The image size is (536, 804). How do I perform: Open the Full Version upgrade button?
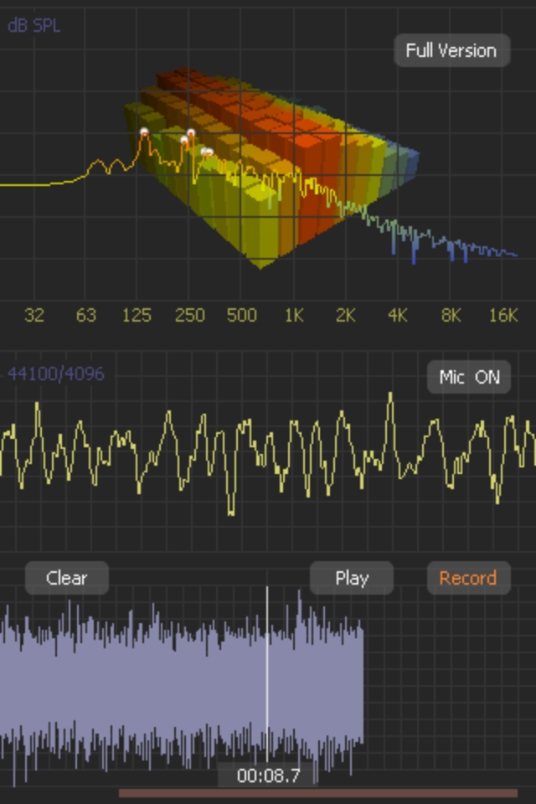452,50
